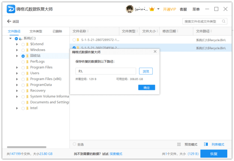
Task: Click the 列表模式 list icon
Action: point(206,144)
